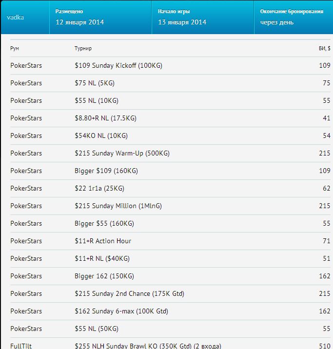Select the $215 Sunday 2nd Chance tournament

[x=129, y=293]
